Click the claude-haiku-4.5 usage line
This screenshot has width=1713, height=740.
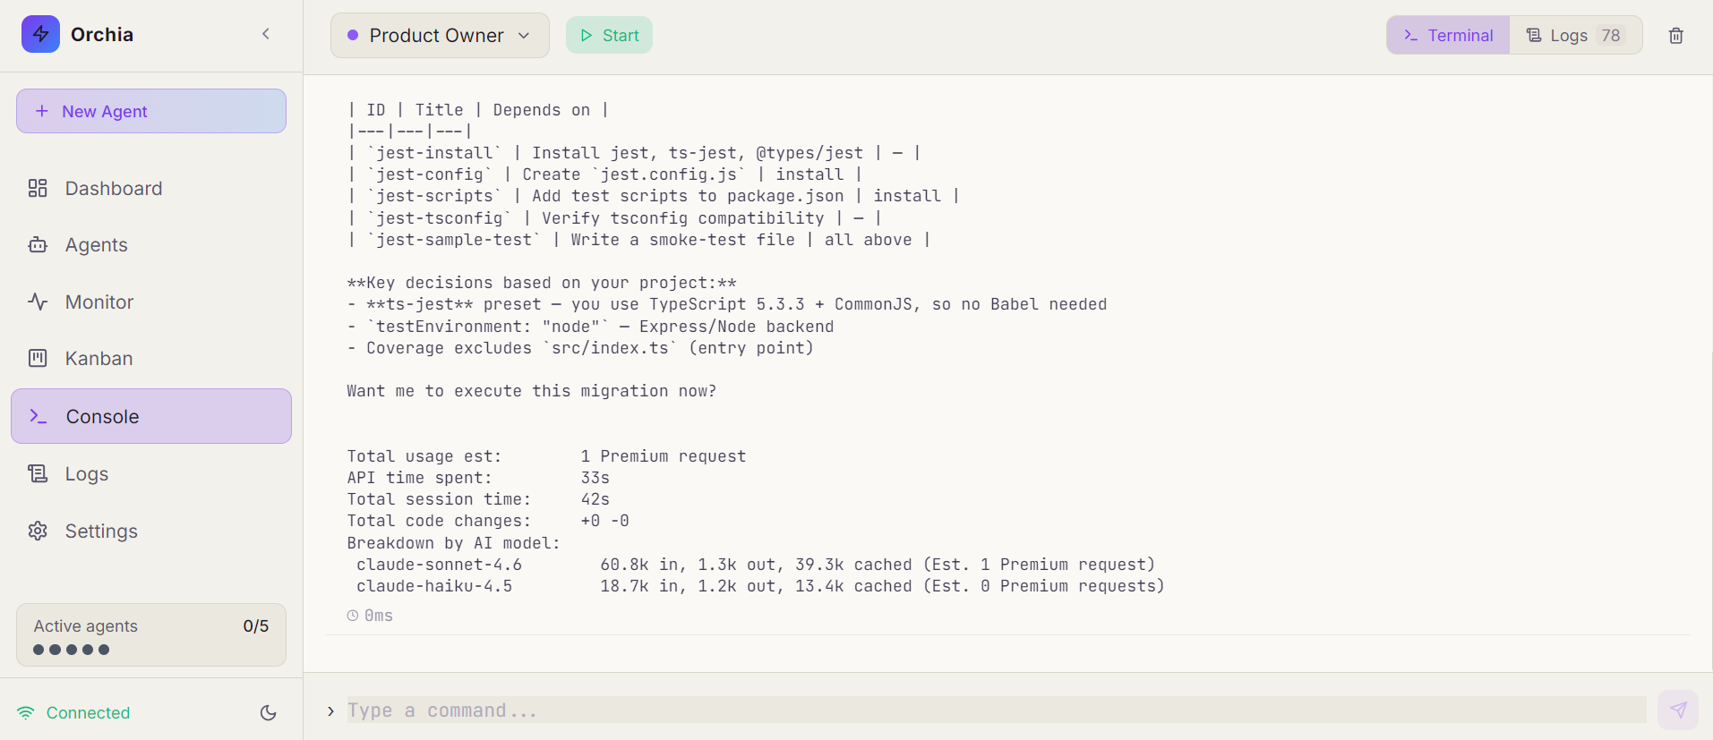(x=760, y=586)
